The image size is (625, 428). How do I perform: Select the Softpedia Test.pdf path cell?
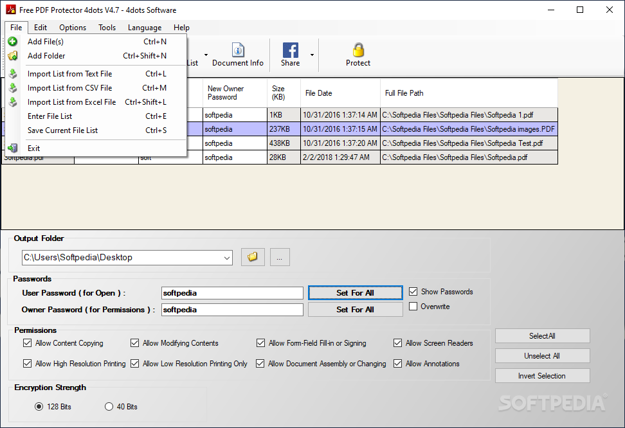pyautogui.click(x=469, y=143)
